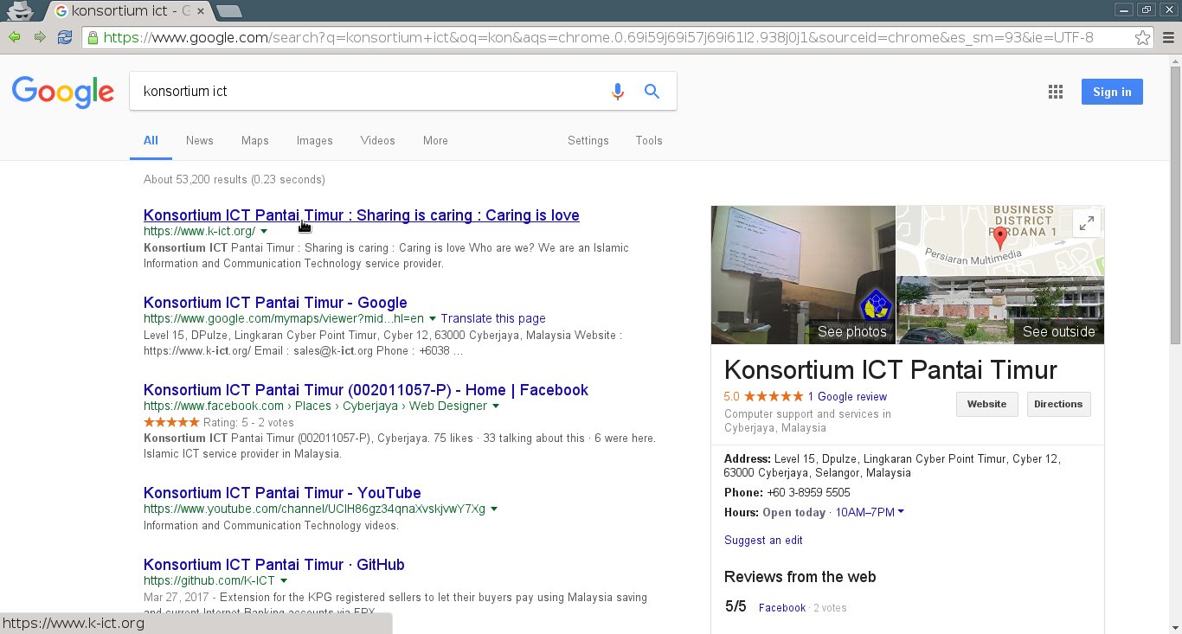Expand opening hours 10AM–7PM

point(870,512)
